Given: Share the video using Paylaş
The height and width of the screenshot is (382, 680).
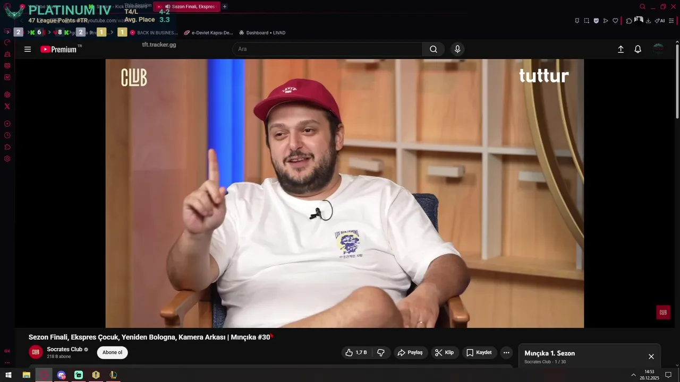Looking at the screenshot, I should (410, 352).
